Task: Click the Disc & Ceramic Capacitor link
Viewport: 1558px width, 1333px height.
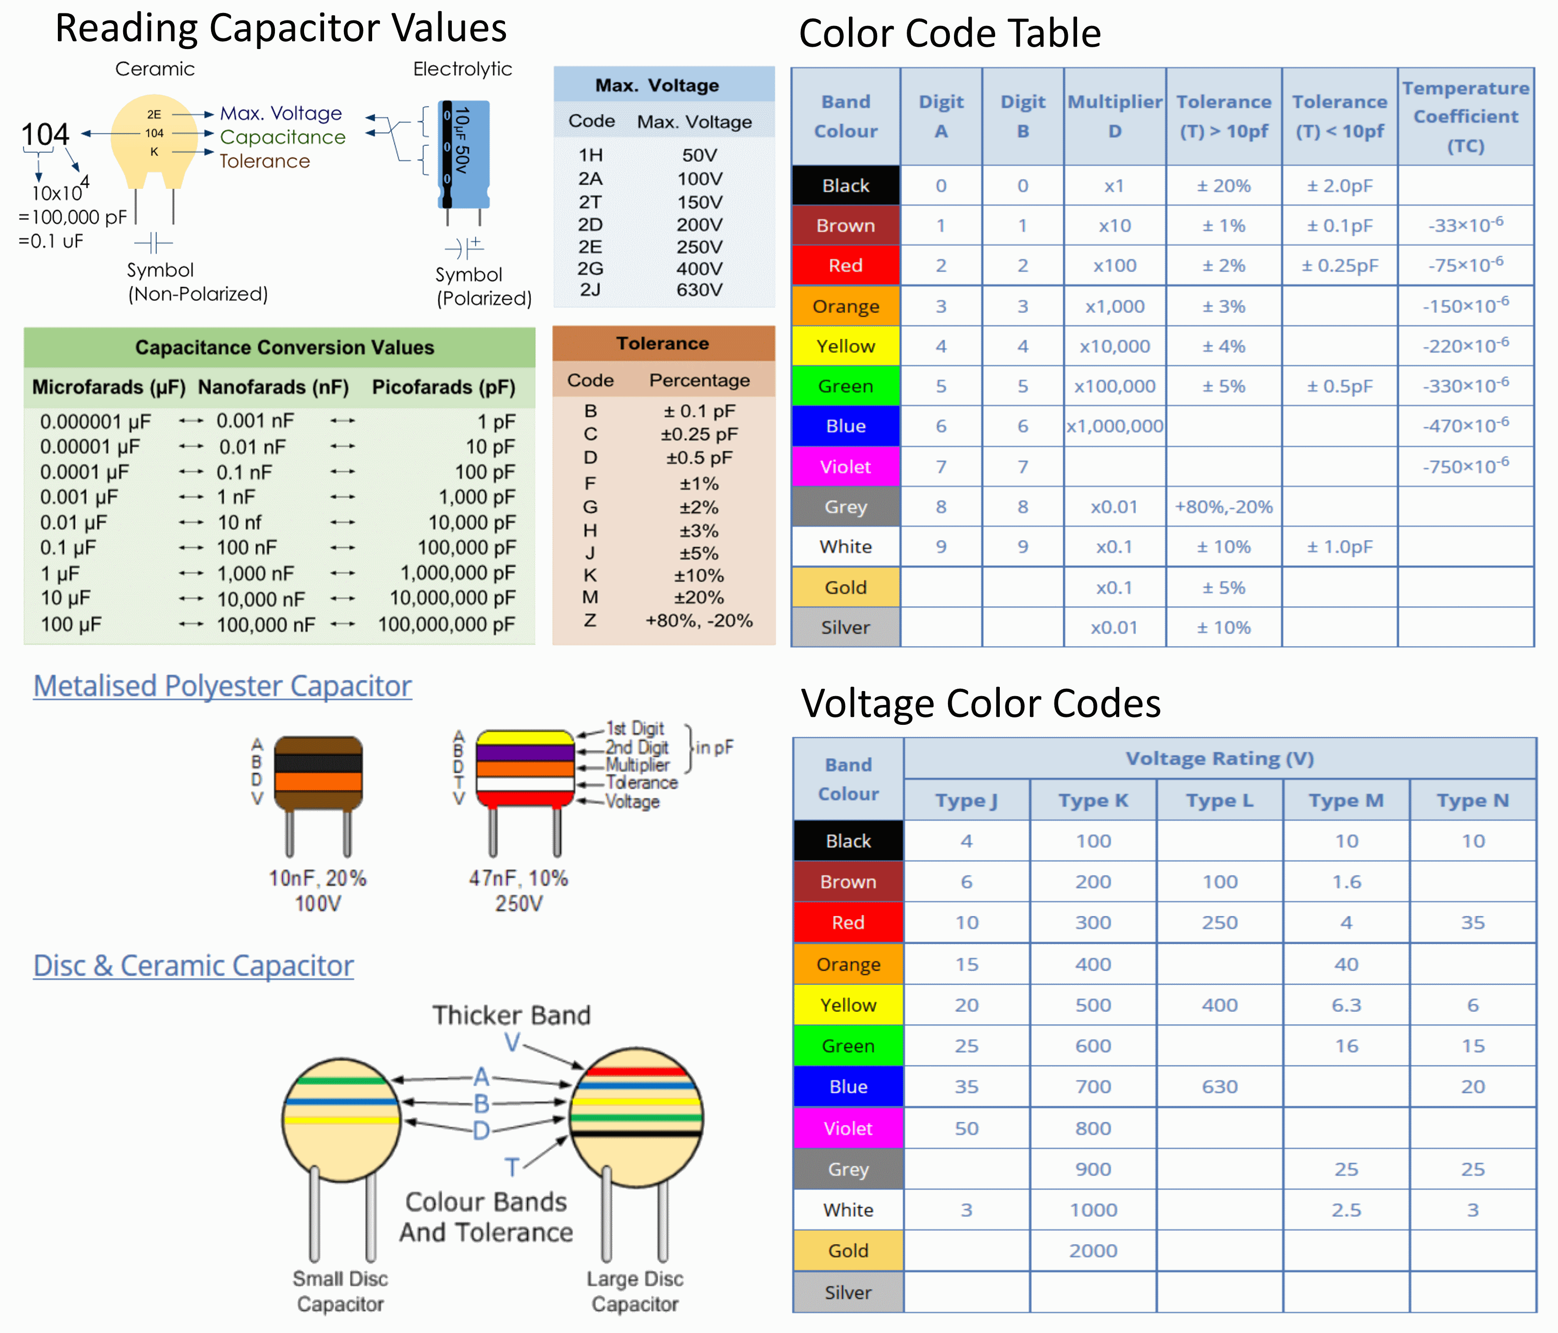Action: coord(193,965)
